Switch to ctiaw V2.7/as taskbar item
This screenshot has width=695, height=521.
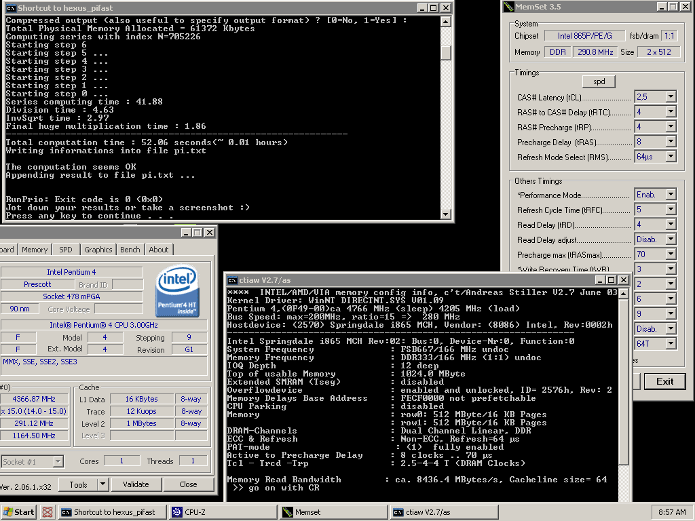point(445,512)
